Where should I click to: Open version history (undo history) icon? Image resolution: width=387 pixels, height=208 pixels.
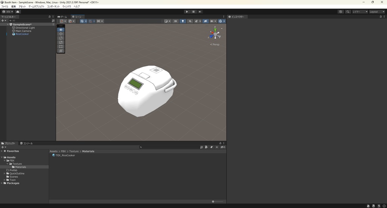[x=341, y=12]
